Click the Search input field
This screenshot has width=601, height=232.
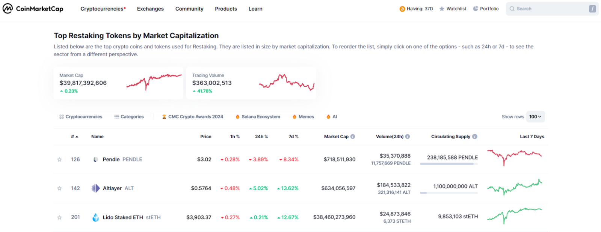(552, 9)
